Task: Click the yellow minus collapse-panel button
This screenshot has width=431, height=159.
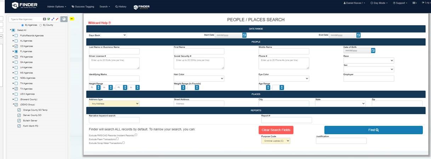Action: pos(72,19)
